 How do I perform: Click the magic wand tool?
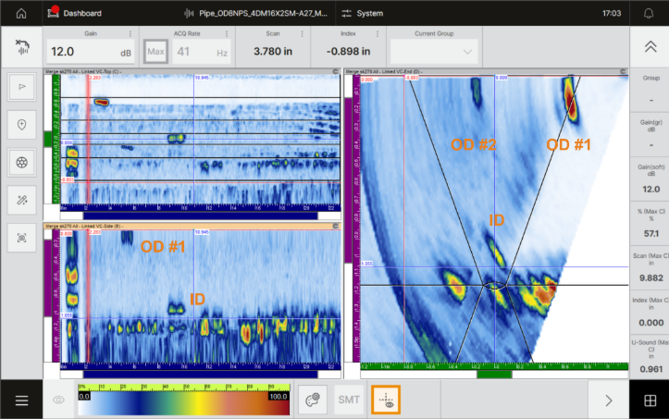point(20,199)
